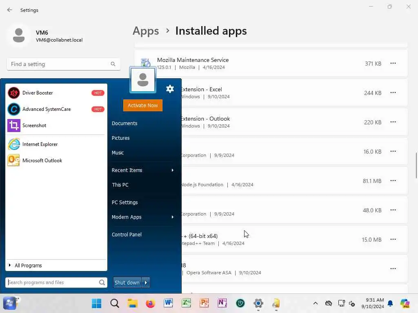This screenshot has height=313, width=418.
Task: Click the Find a setting search icon
Action: point(113,64)
